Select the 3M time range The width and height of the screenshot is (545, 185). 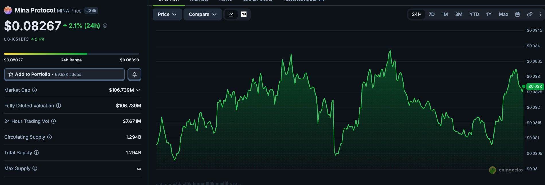(x=459, y=14)
